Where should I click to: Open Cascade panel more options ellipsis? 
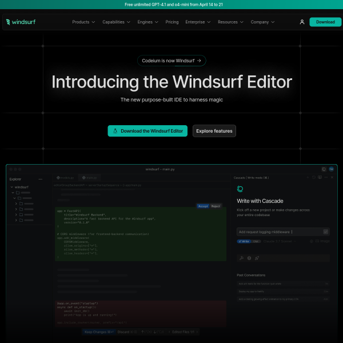[x=326, y=177]
